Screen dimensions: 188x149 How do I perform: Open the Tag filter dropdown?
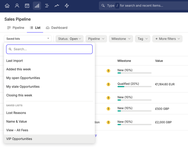[x=143, y=39]
